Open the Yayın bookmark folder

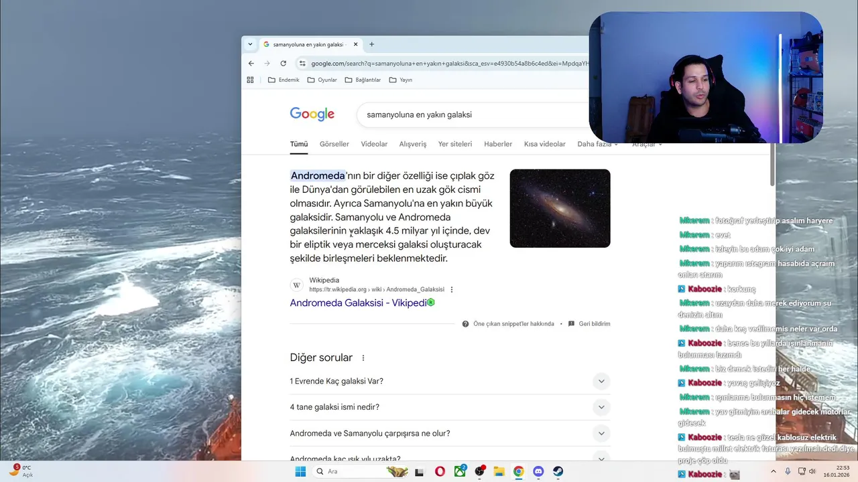tap(401, 80)
